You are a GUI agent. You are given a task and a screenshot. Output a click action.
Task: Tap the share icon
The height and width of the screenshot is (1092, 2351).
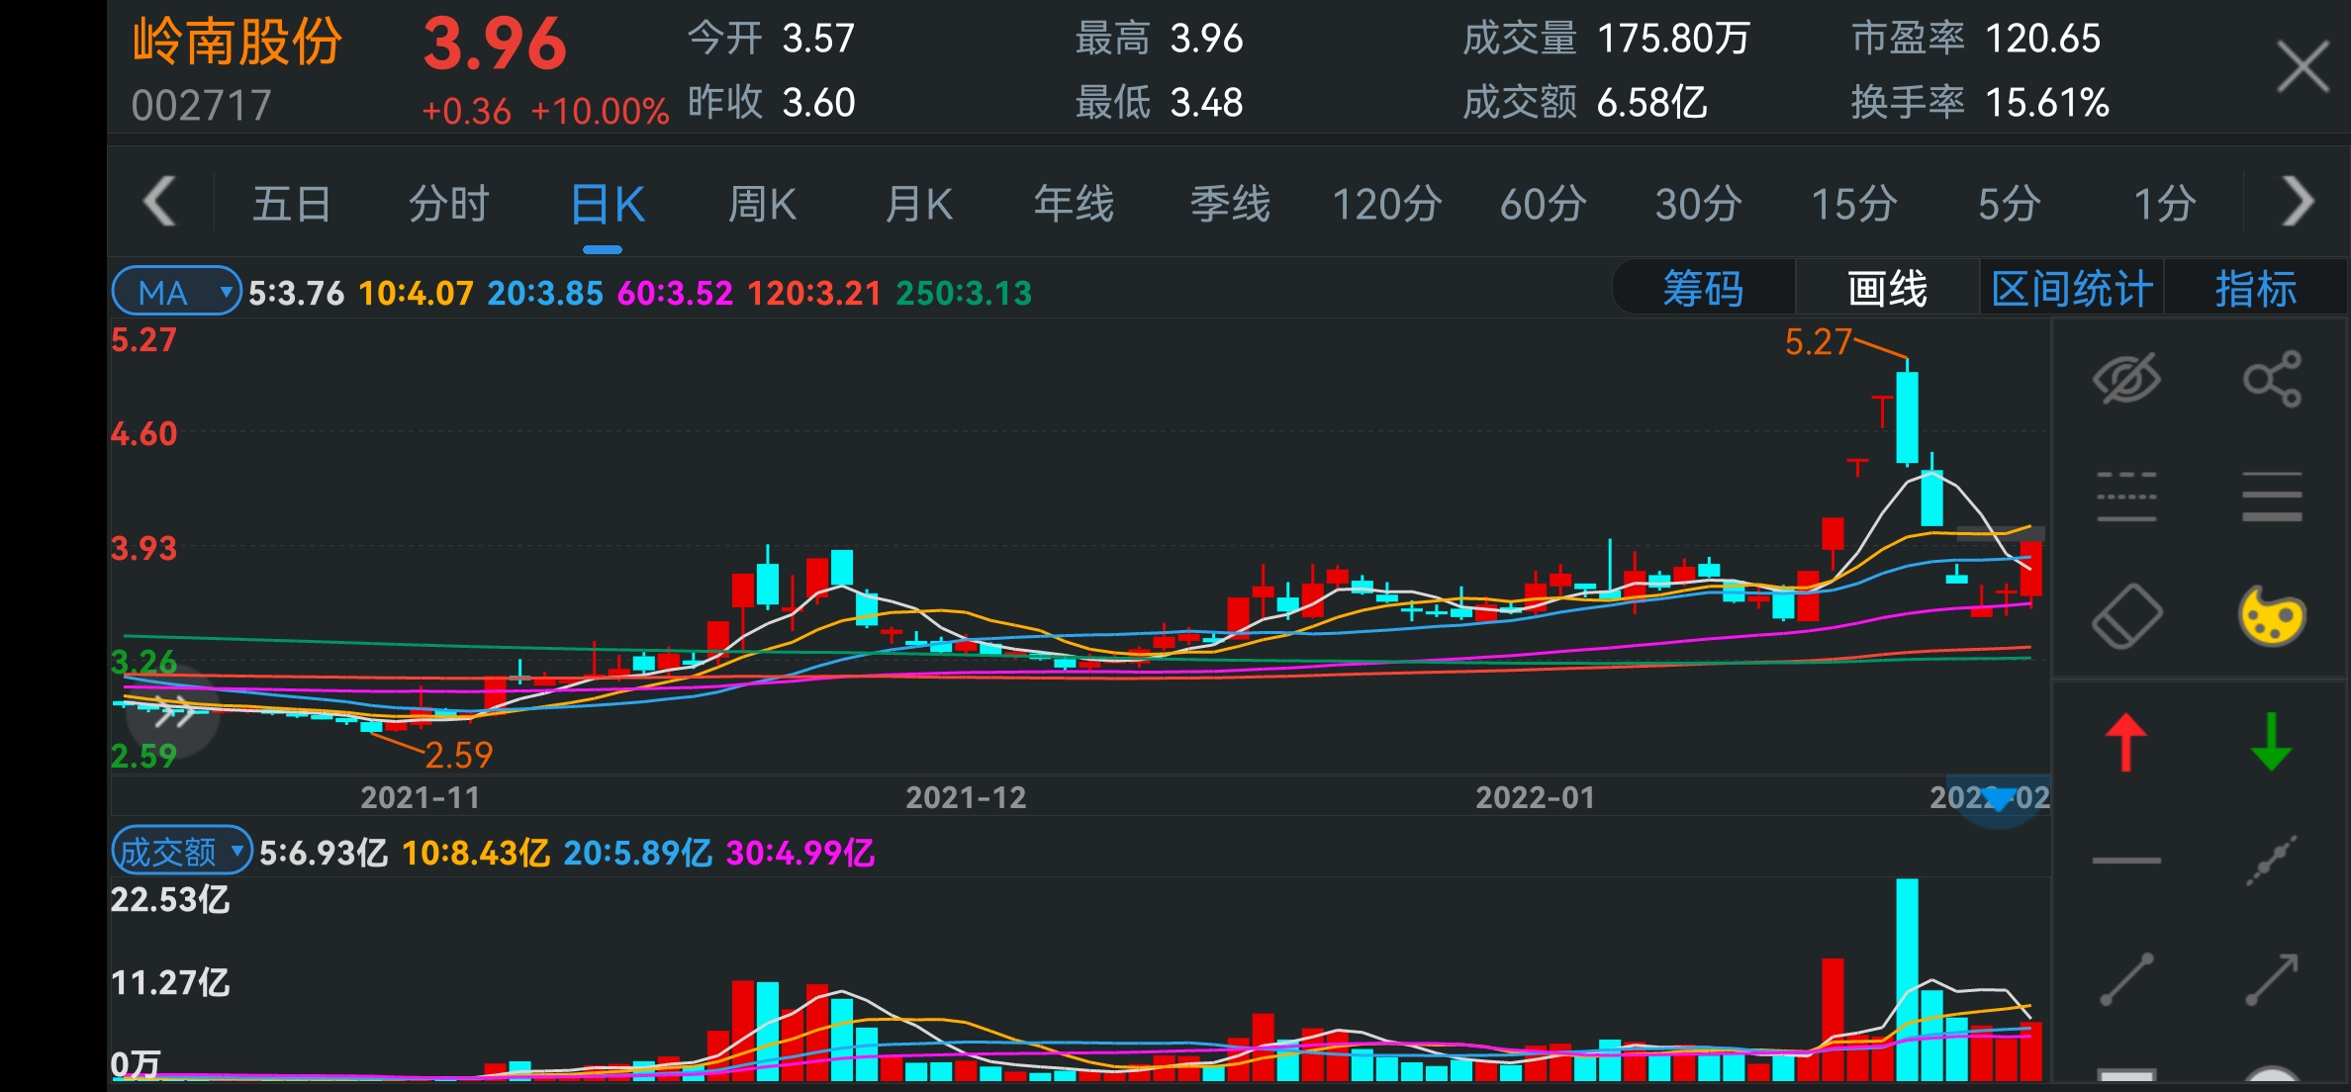(2272, 379)
